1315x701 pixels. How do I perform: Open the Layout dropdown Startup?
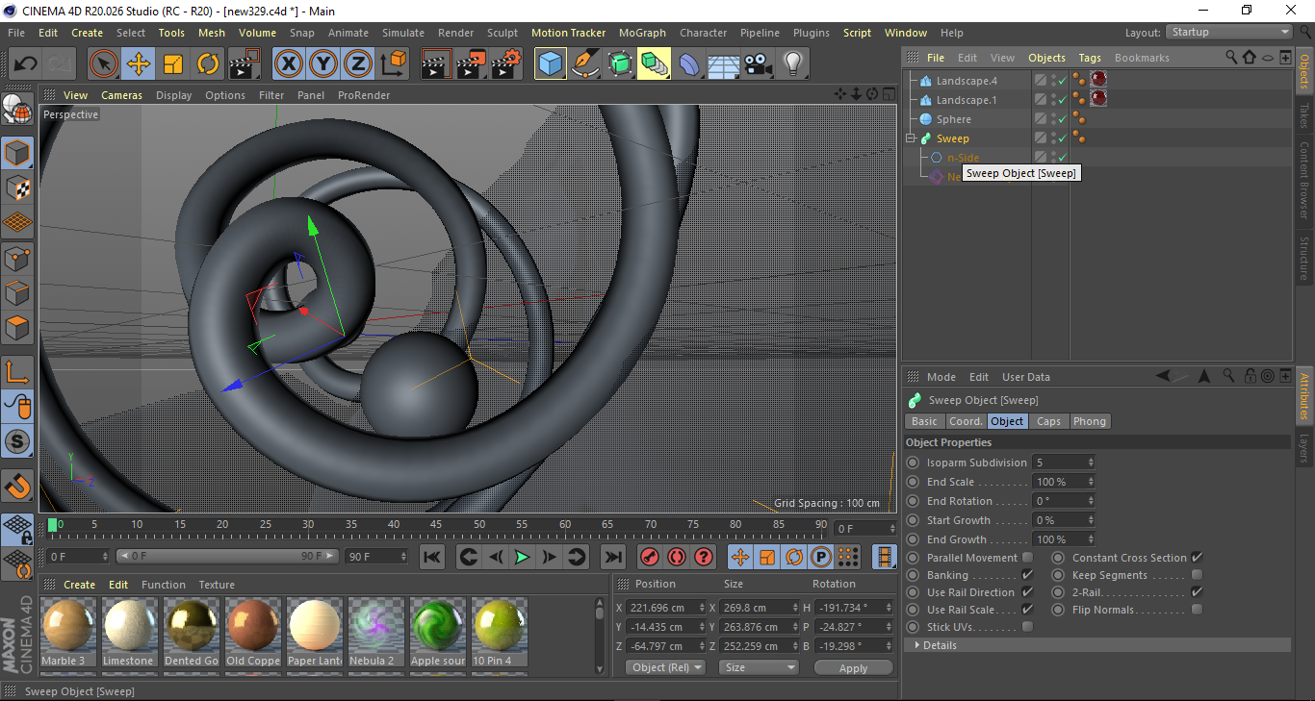(x=1229, y=32)
